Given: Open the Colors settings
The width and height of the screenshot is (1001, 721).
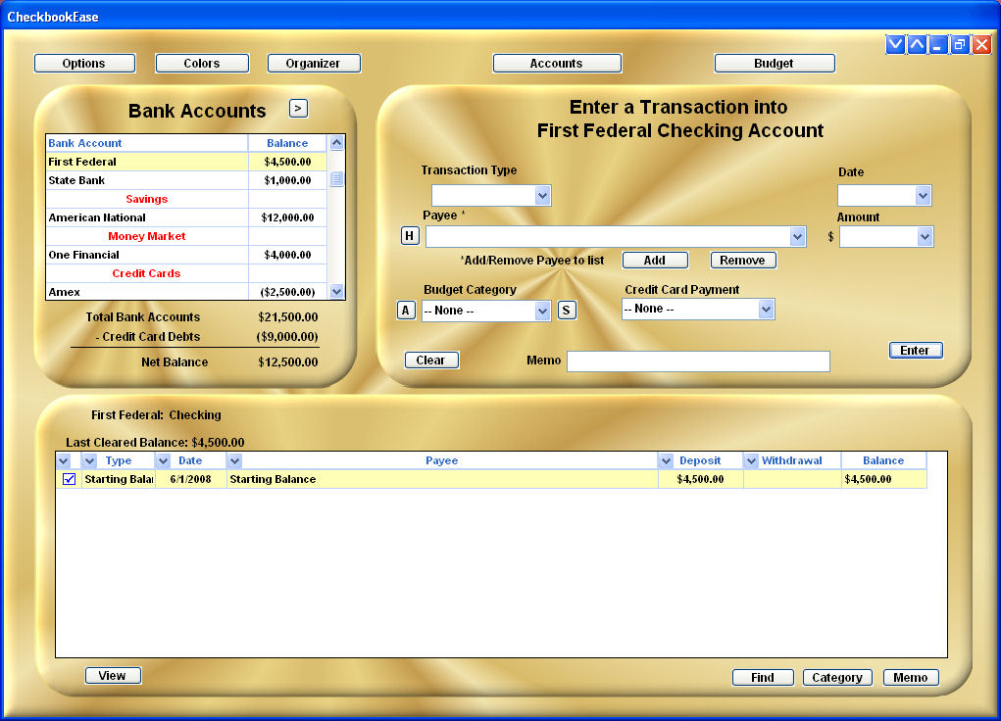Looking at the screenshot, I should [201, 63].
